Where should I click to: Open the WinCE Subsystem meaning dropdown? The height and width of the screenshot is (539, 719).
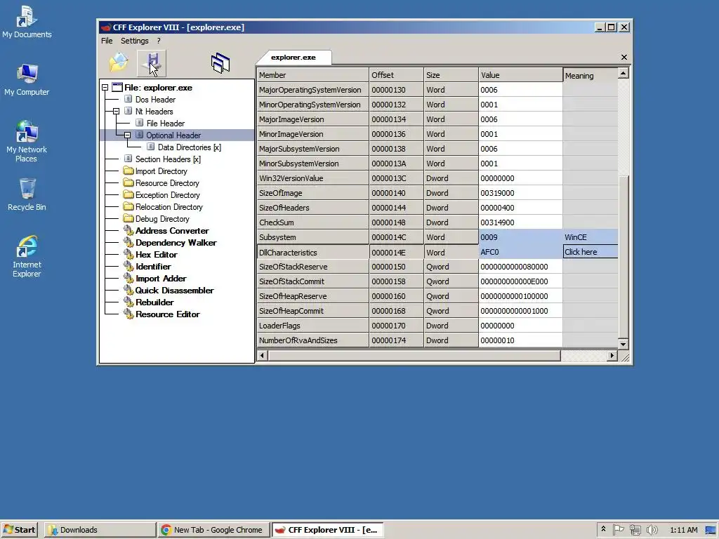[x=590, y=237]
